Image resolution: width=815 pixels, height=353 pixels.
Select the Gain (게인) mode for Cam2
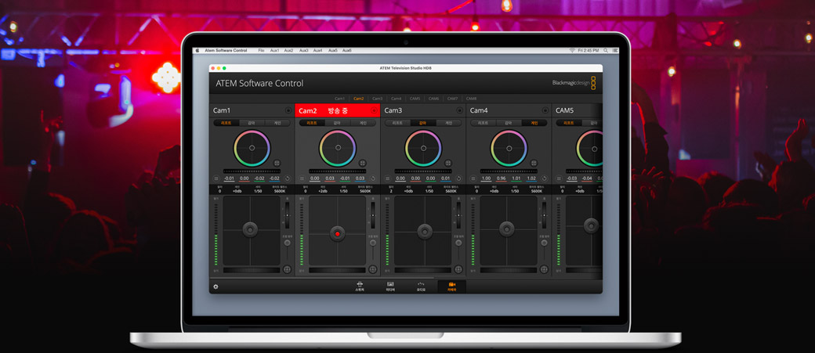click(364, 123)
